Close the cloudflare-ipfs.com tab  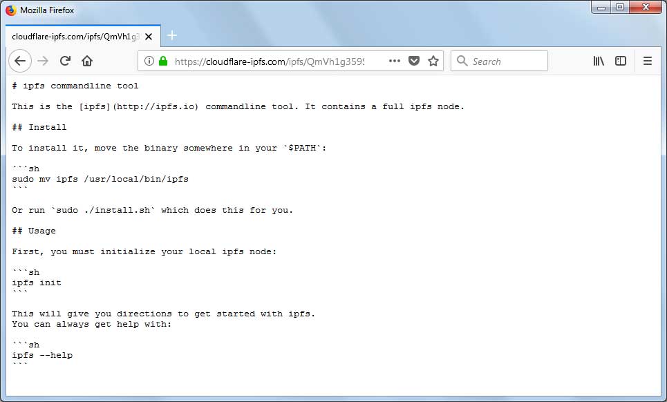pyautogui.click(x=149, y=37)
